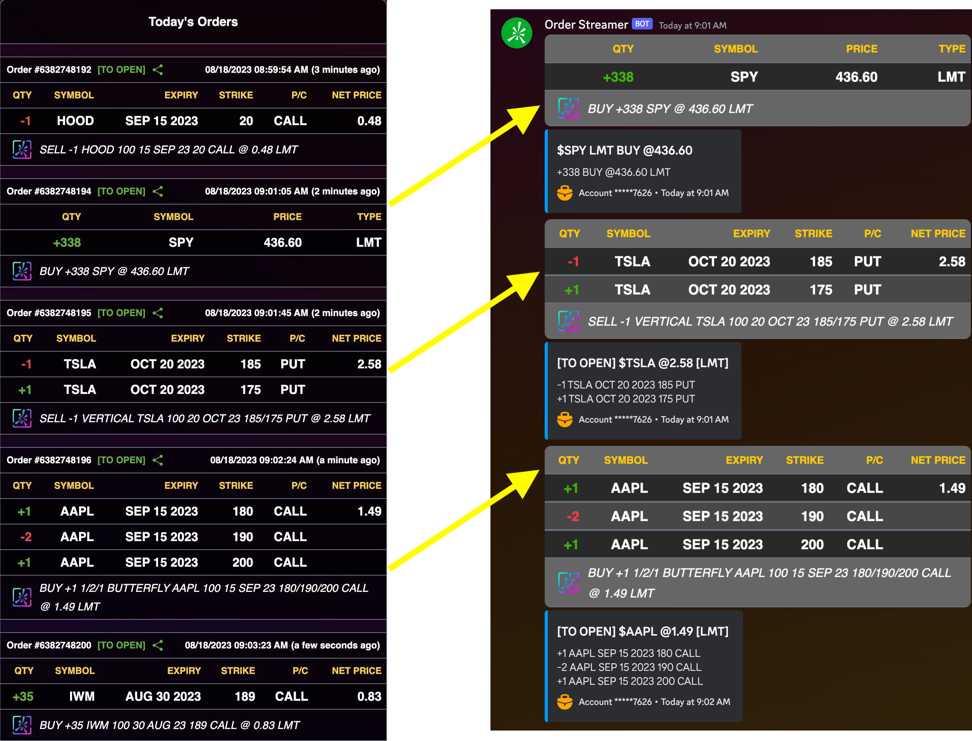Click the TO OPEN tag on Order #6382748195
Image resolution: width=972 pixels, height=741 pixels.
point(121,313)
